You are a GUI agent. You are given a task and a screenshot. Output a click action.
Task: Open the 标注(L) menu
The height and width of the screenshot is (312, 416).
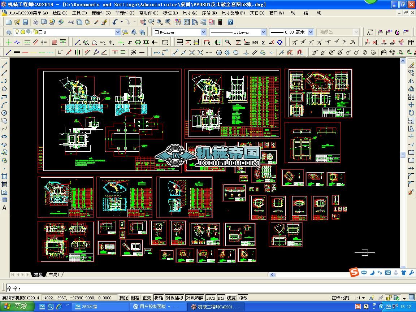pyautogui.click(x=170, y=13)
